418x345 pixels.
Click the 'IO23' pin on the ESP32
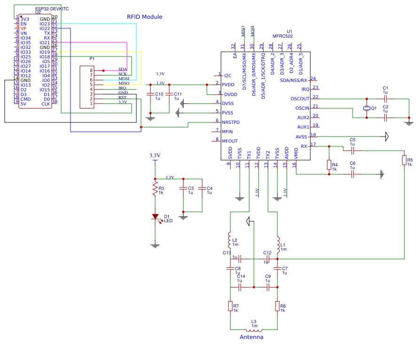[45, 24]
